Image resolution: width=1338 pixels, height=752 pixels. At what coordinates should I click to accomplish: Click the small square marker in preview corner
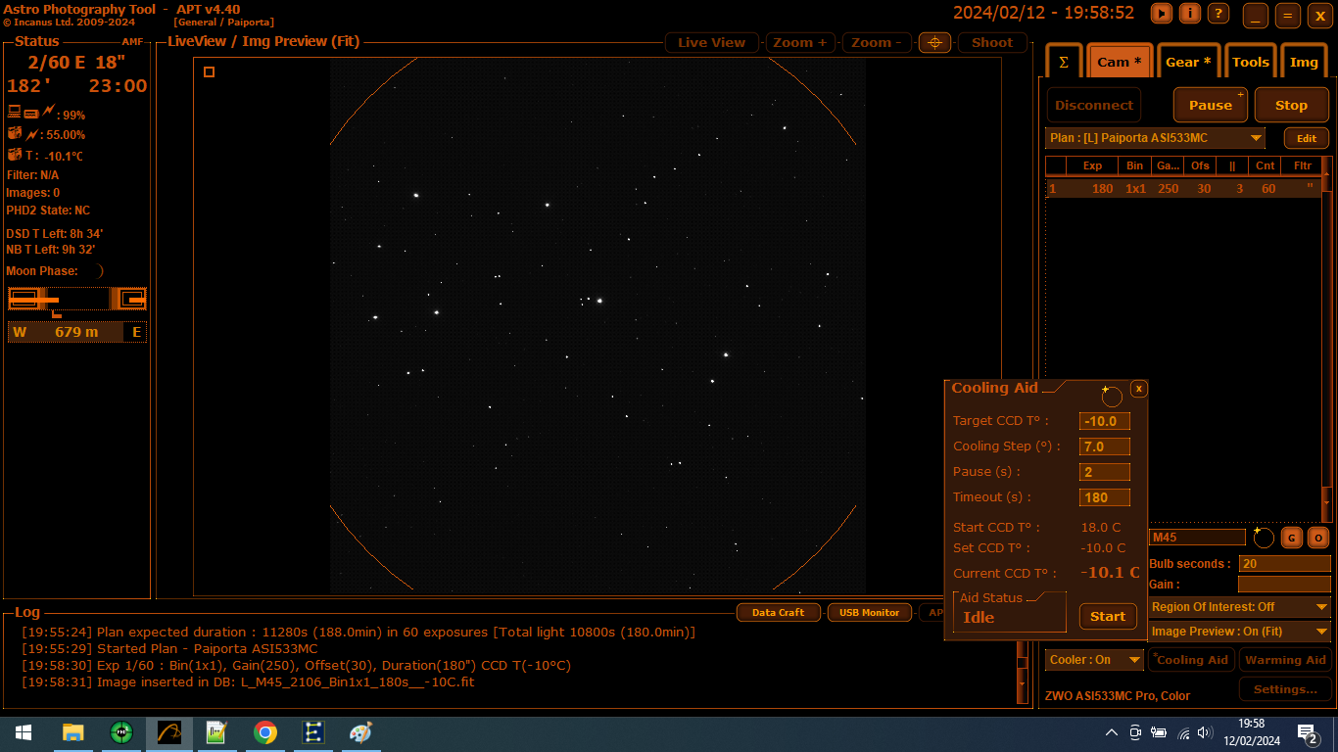(209, 71)
